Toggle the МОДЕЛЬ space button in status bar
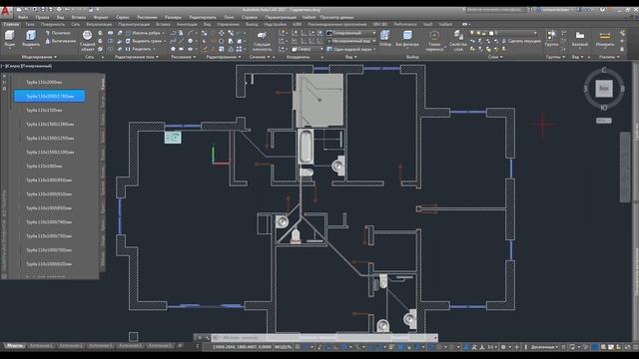This screenshot has width=639, height=359. point(284,347)
